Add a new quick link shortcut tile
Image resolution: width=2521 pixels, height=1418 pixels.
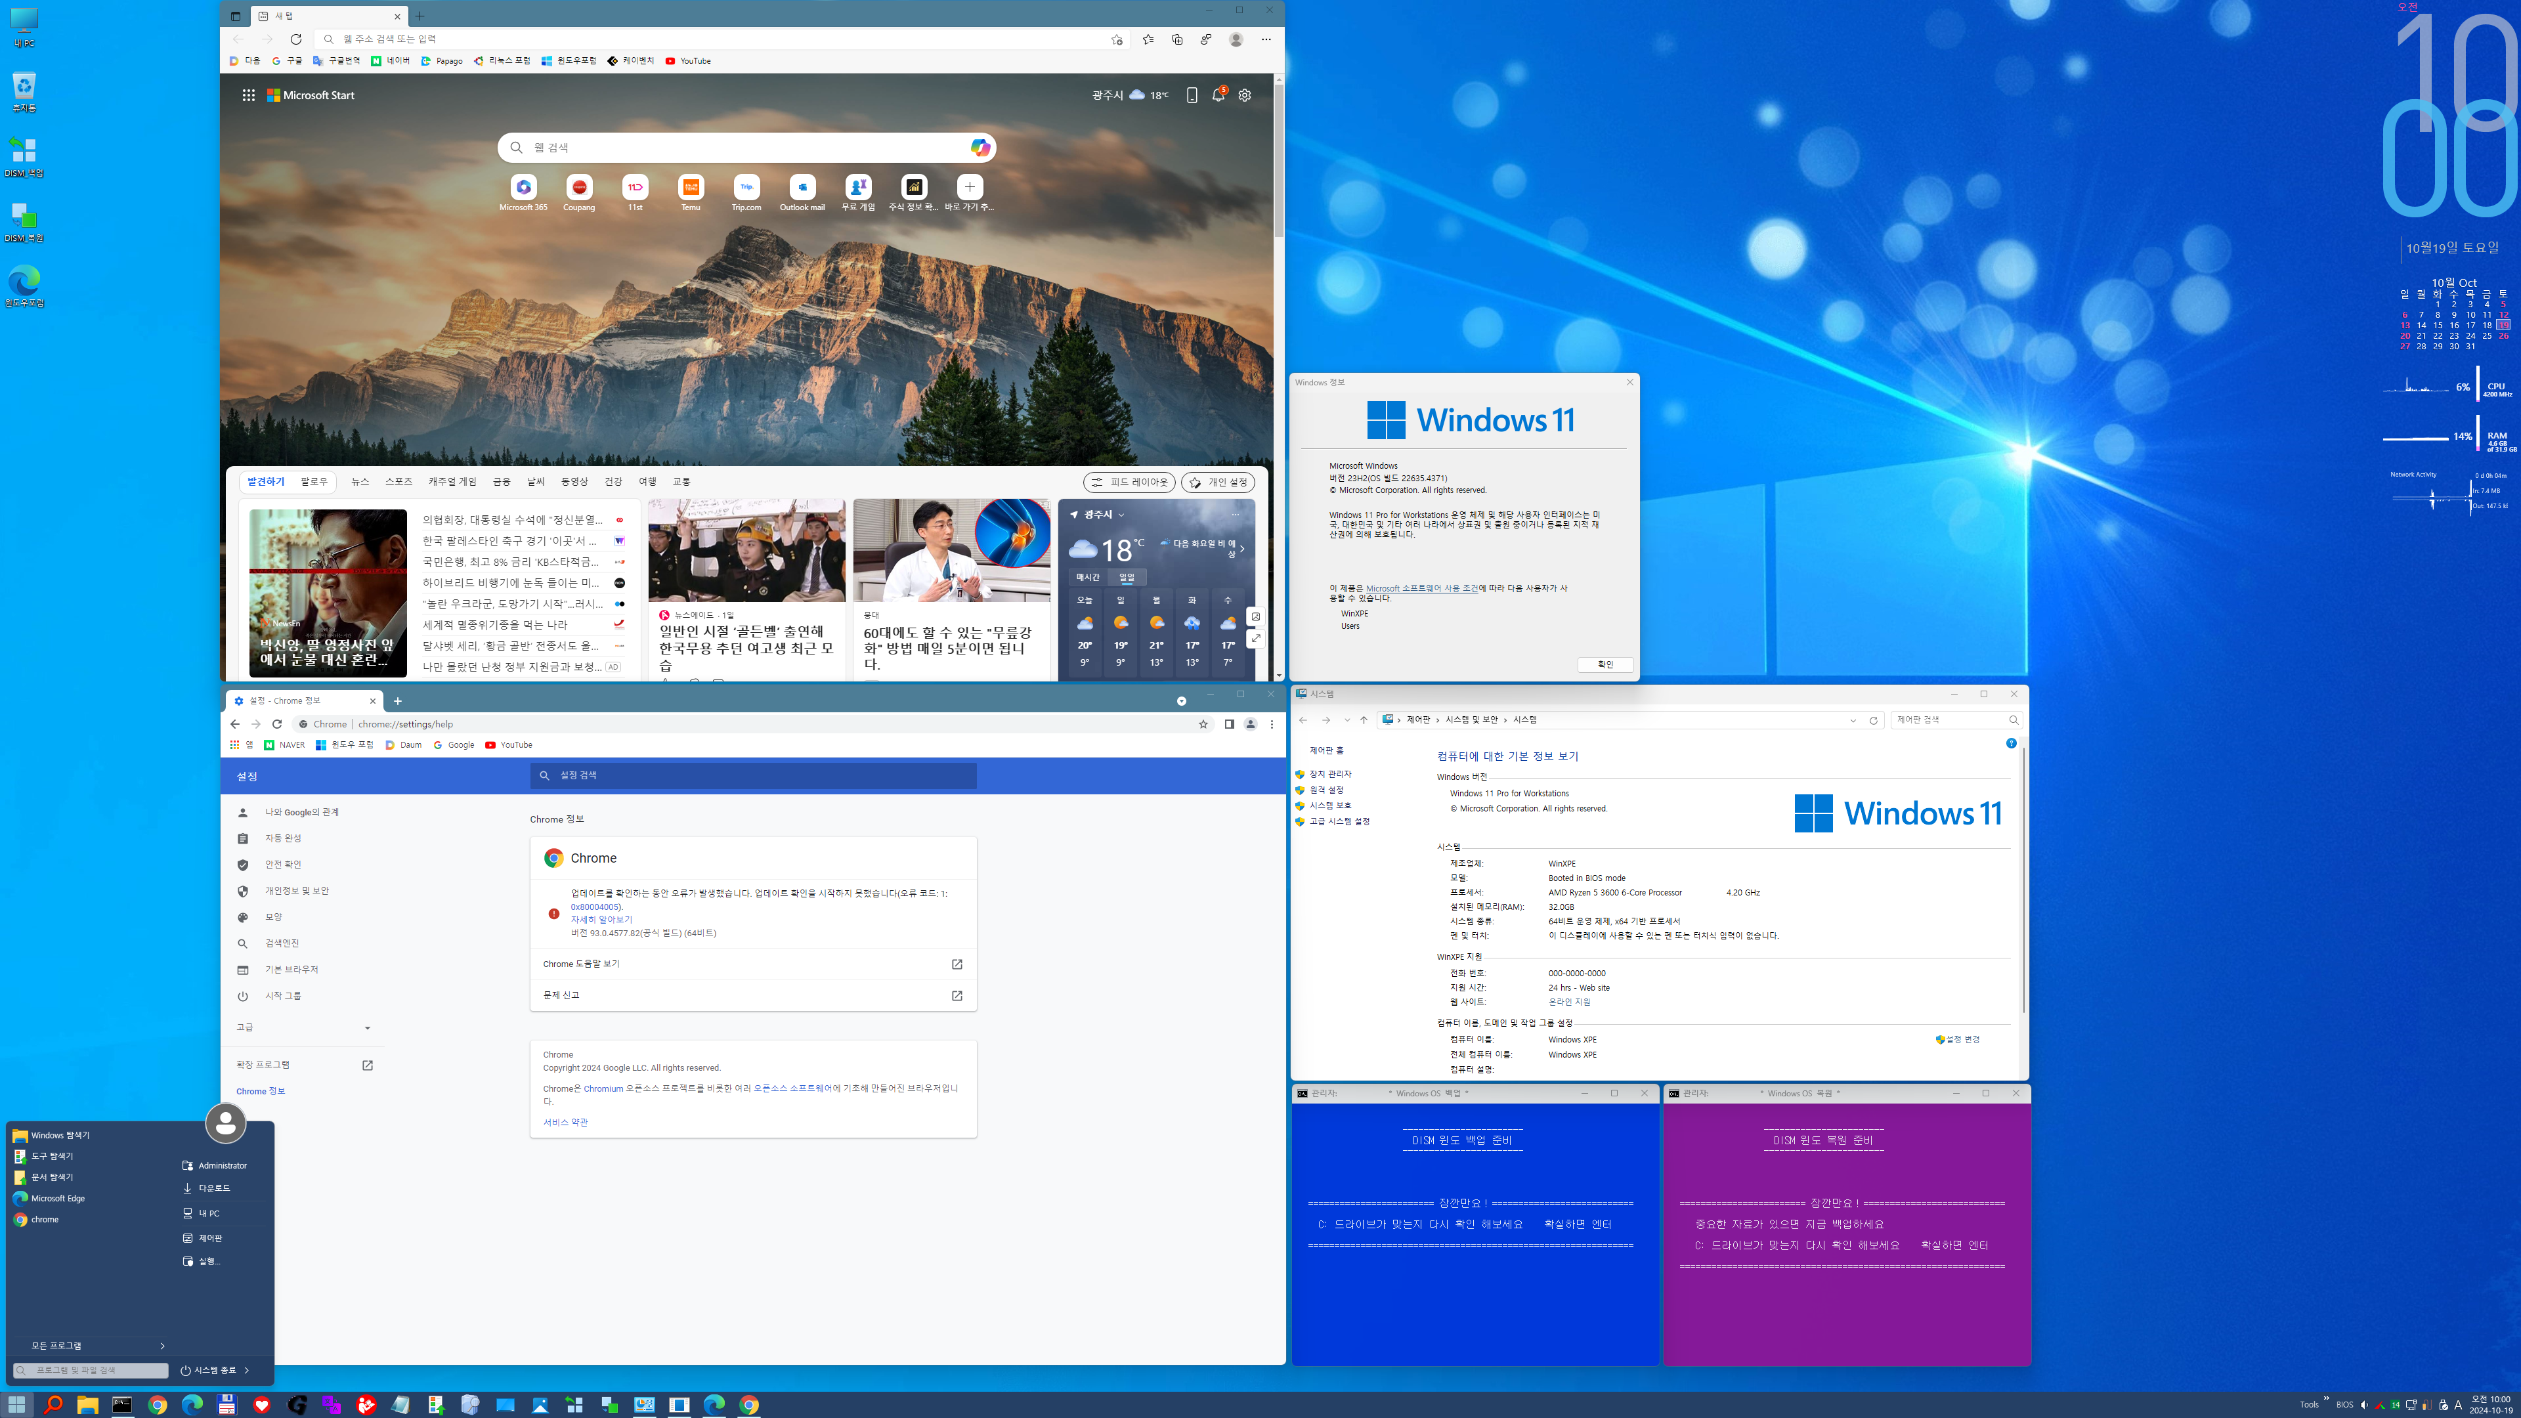tap(970, 193)
